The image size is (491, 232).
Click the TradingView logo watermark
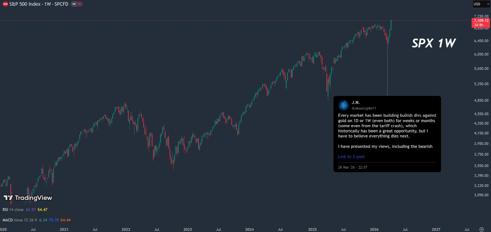tap(28, 198)
